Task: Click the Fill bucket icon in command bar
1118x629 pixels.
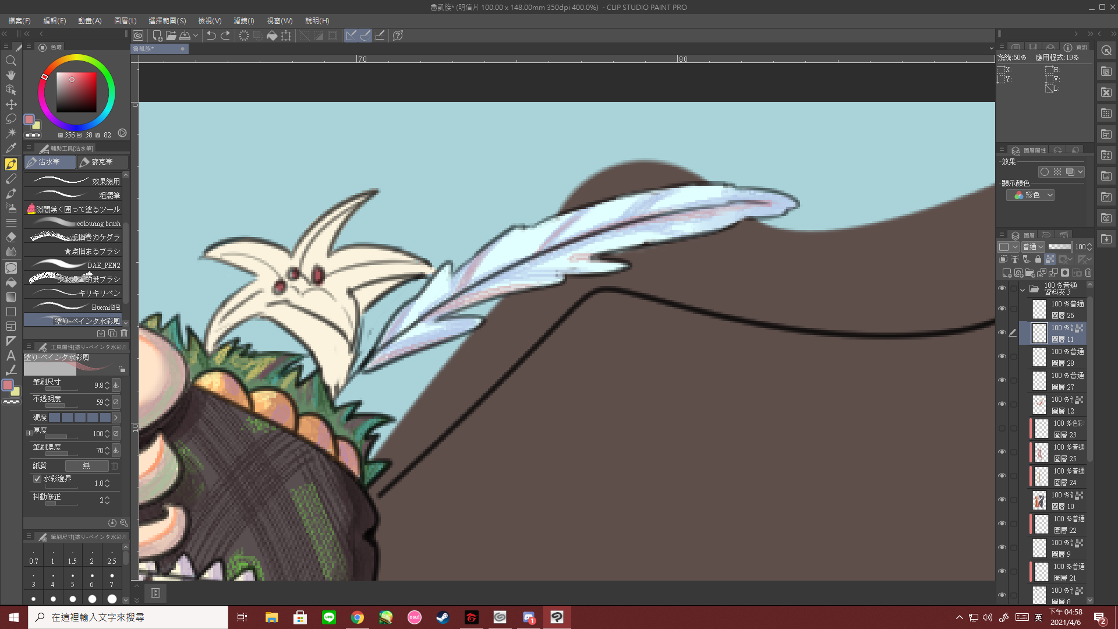Action: (x=272, y=36)
